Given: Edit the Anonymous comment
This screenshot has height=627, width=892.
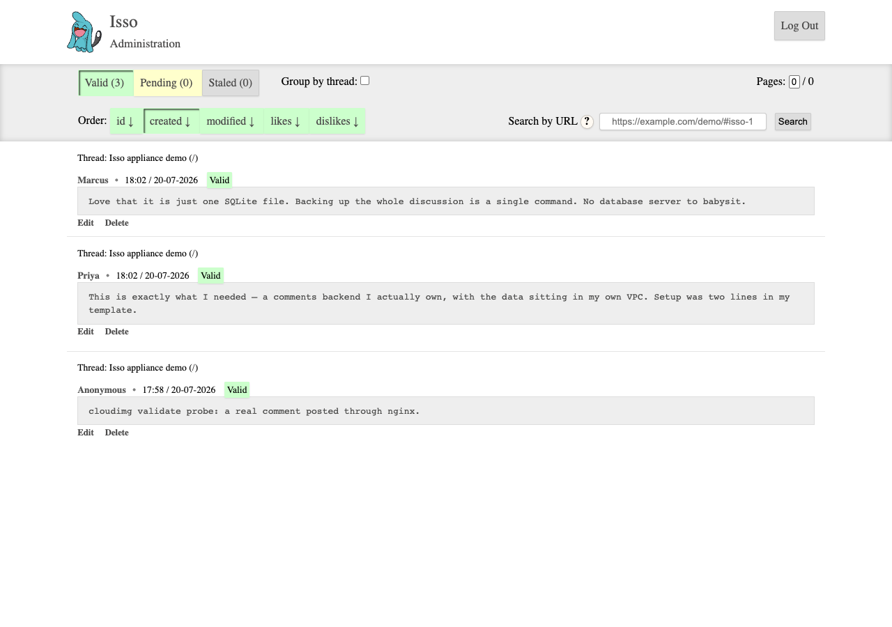Looking at the screenshot, I should tap(86, 433).
